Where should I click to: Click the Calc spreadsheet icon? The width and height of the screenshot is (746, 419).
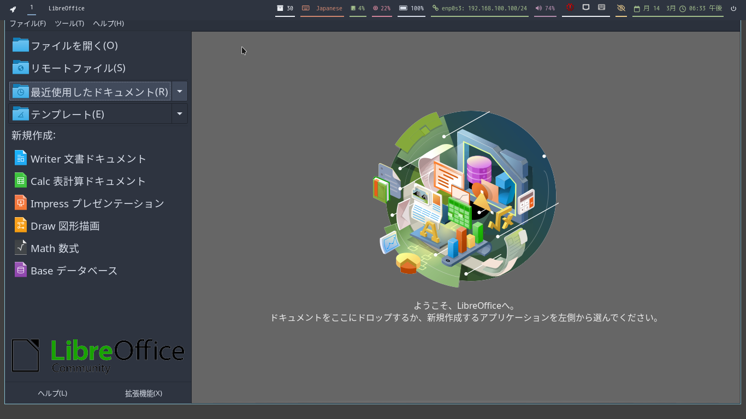(21, 181)
